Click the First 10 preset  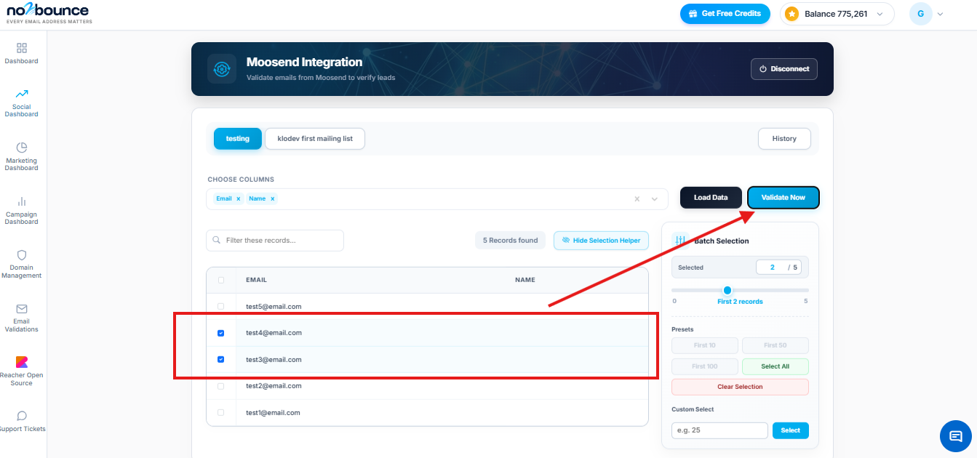coord(704,345)
